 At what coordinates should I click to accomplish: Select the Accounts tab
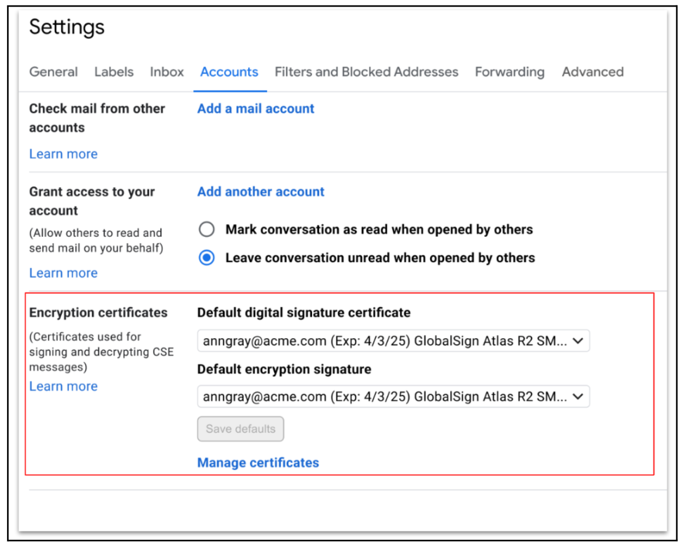click(229, 72)
